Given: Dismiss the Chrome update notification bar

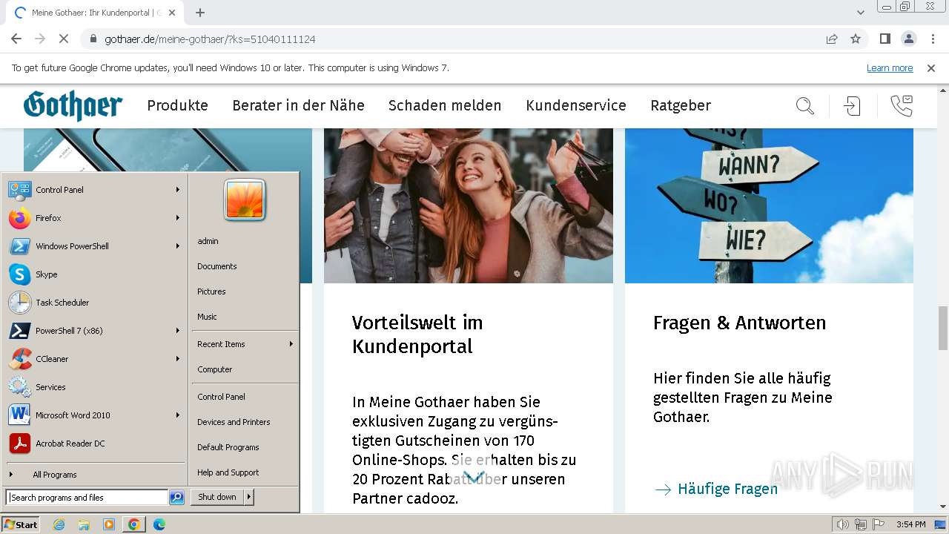Looking at the screenshot, I should coord(931,67).
